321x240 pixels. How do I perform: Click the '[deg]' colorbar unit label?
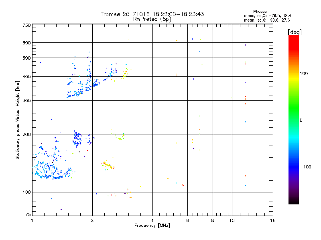(x=295, y=32)
